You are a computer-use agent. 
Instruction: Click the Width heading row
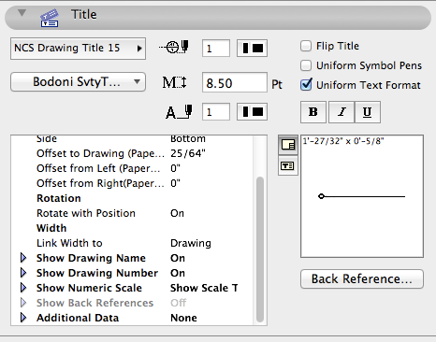point(133,228)
